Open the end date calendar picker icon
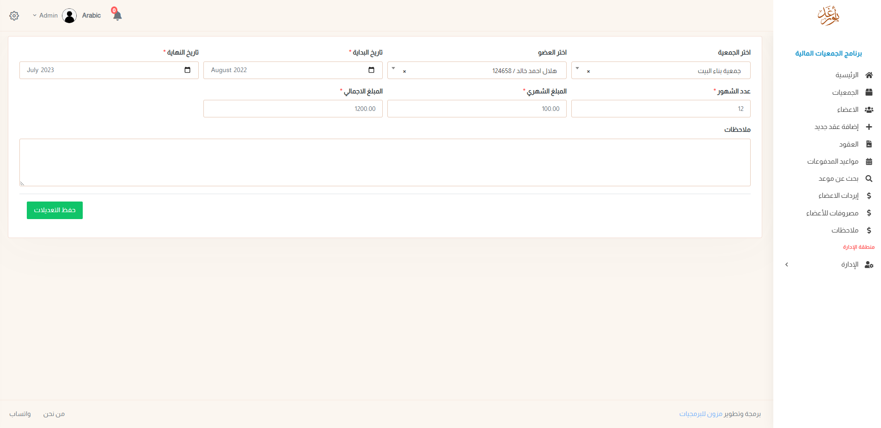Viewport: 881px width, 428px height. [x=187, y=70]
